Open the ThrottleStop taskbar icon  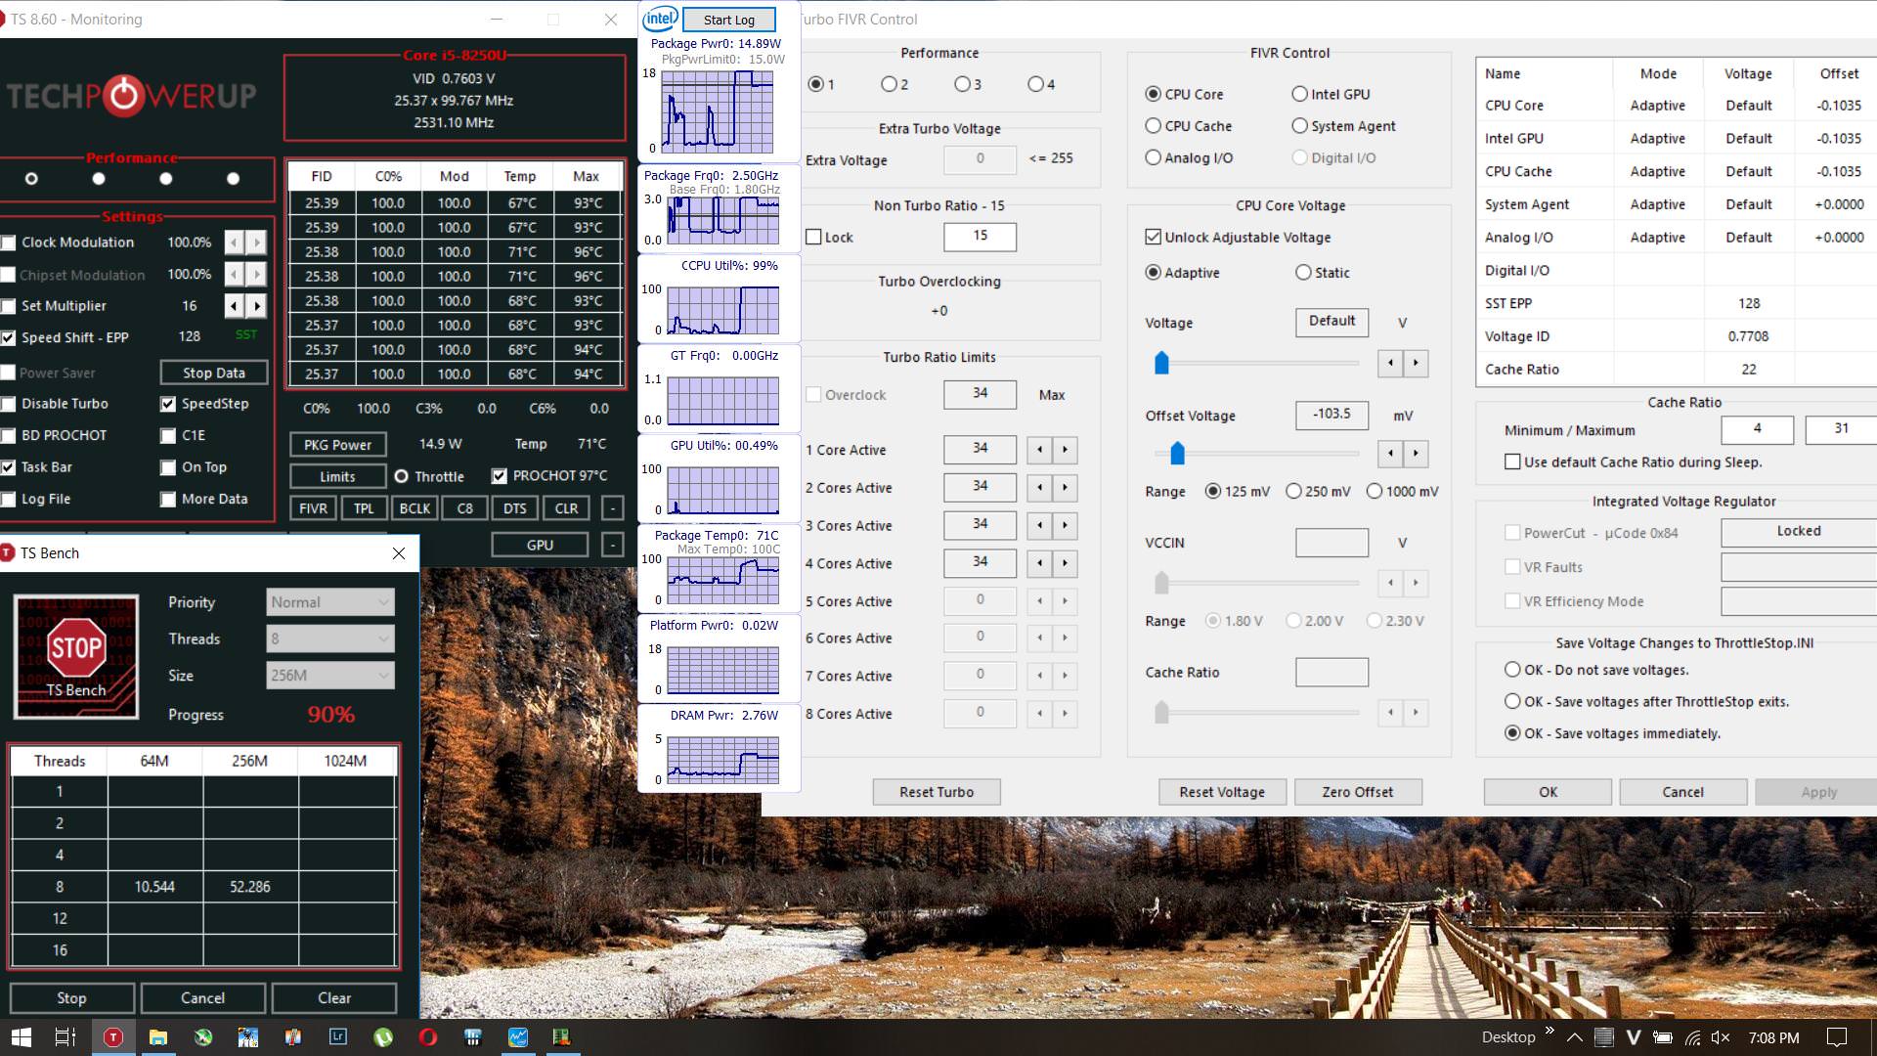113,1037
